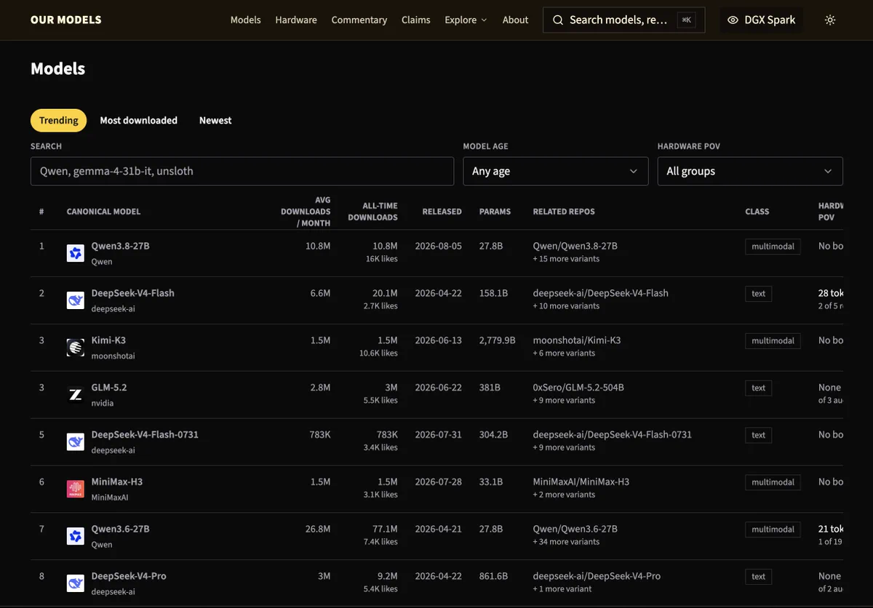Select the Trending tab

59,120
